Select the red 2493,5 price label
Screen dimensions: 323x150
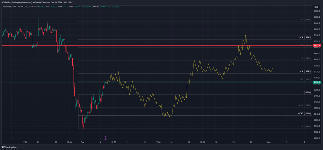317,45
